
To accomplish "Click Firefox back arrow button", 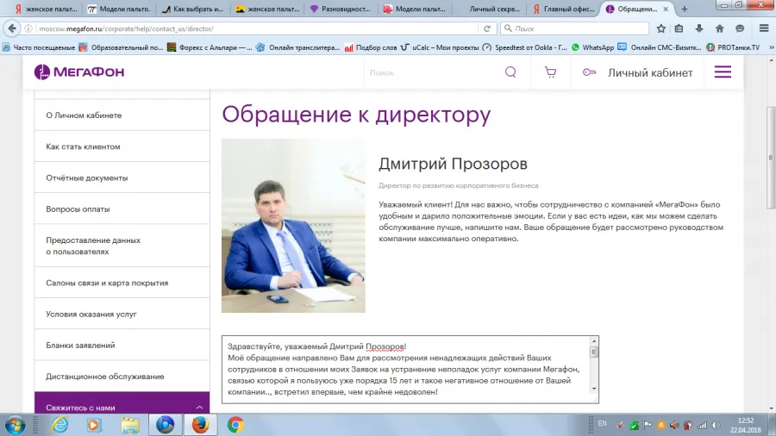I will click(12, 28).
